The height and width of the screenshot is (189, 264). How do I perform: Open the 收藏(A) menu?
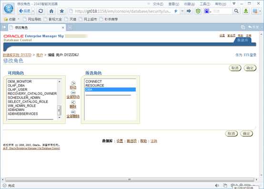pyautogui.click(x=189, y=4)
